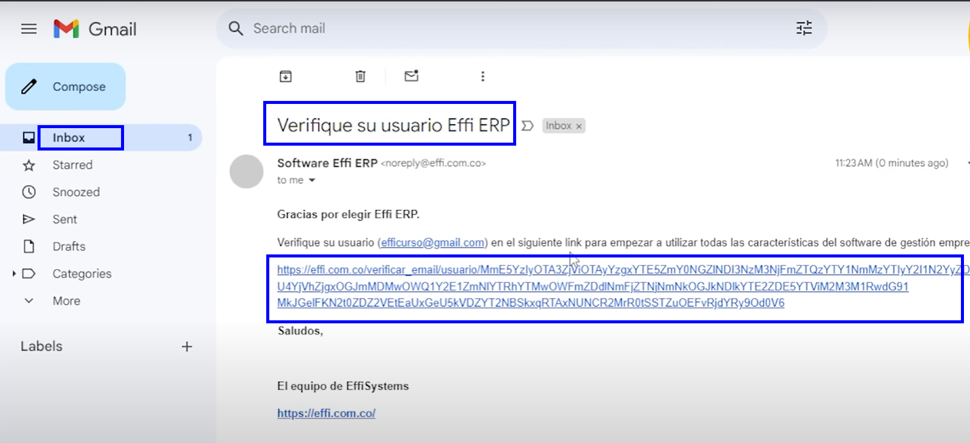The image size is (970, 443).
Task: Delete this email with trash icon
Action: tap(360, 76)
